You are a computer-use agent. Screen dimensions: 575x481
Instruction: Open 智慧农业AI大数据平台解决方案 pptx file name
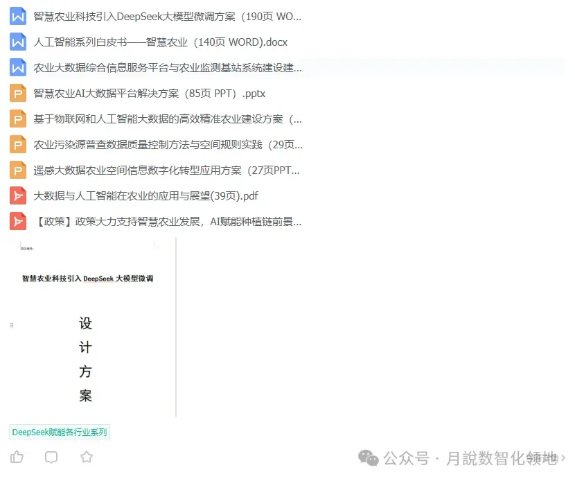(149, 94)
